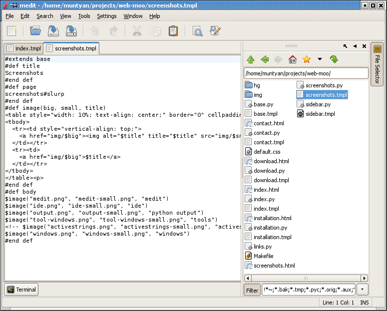Click the Open file folder icon
Screen dimensions: 387x311
35,31
